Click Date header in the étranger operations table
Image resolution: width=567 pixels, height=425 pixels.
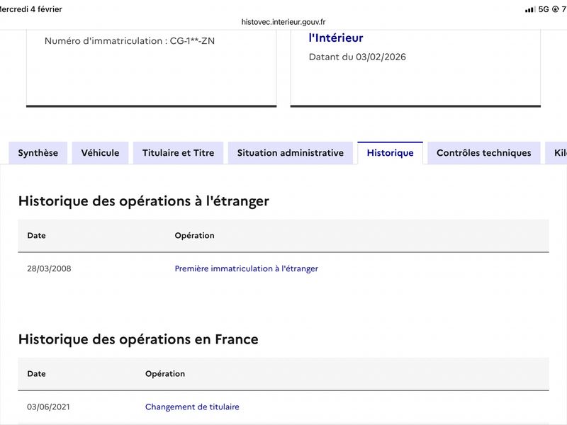tap(36, 236)
